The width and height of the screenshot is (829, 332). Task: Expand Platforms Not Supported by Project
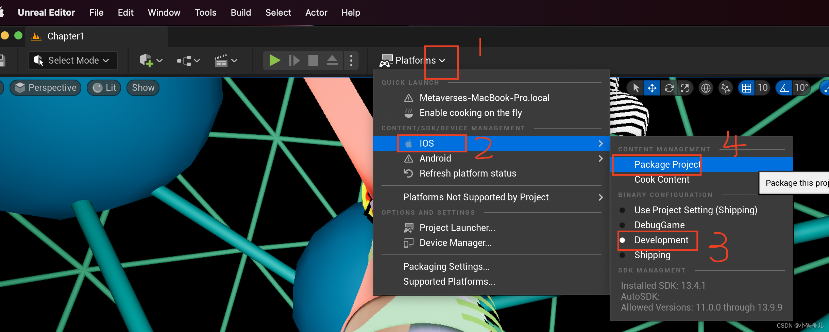(x=491, y=197)
